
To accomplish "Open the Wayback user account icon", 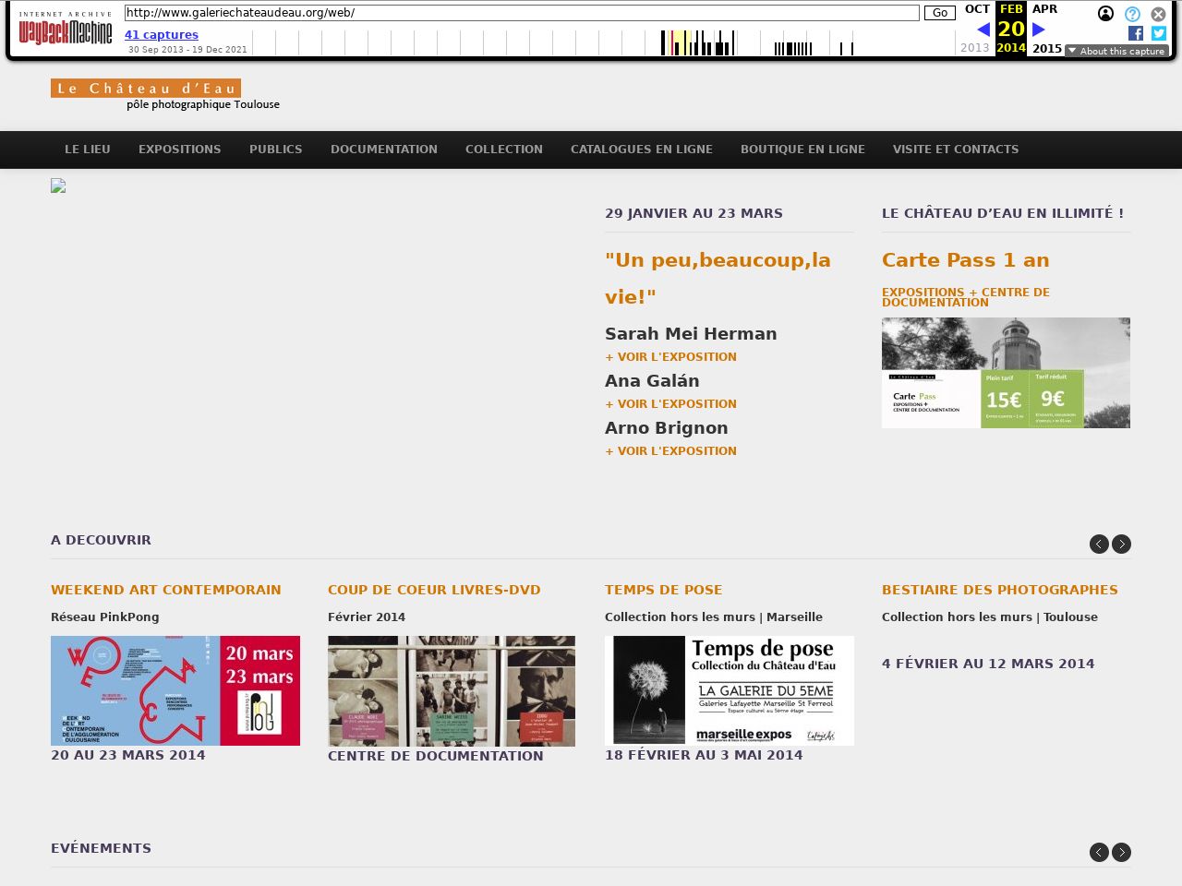I will 1105,14.
